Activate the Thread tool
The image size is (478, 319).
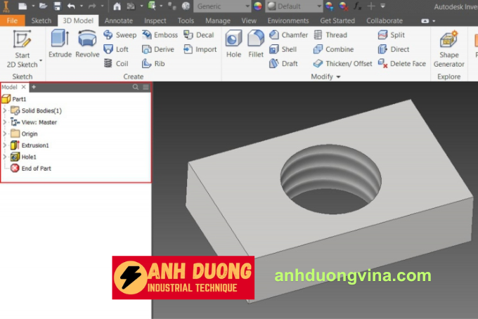330,35
